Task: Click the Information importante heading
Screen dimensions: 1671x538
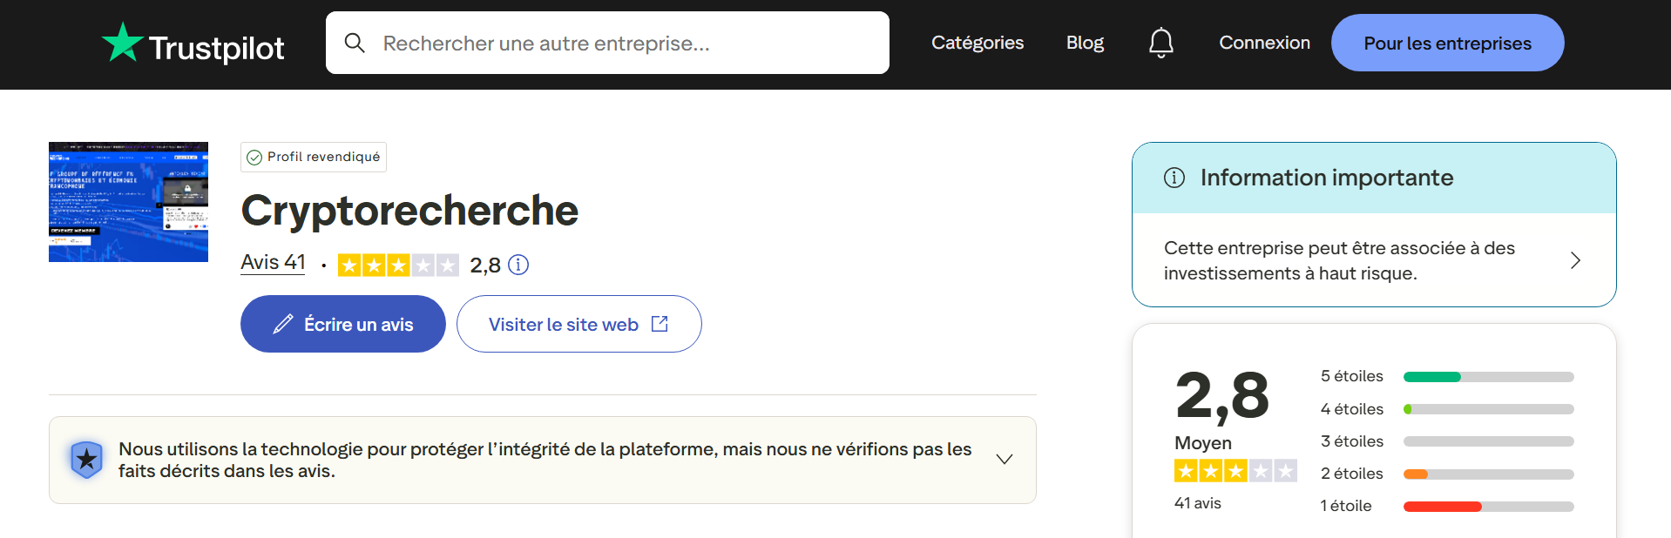Action: click(x=1327, y=178)
